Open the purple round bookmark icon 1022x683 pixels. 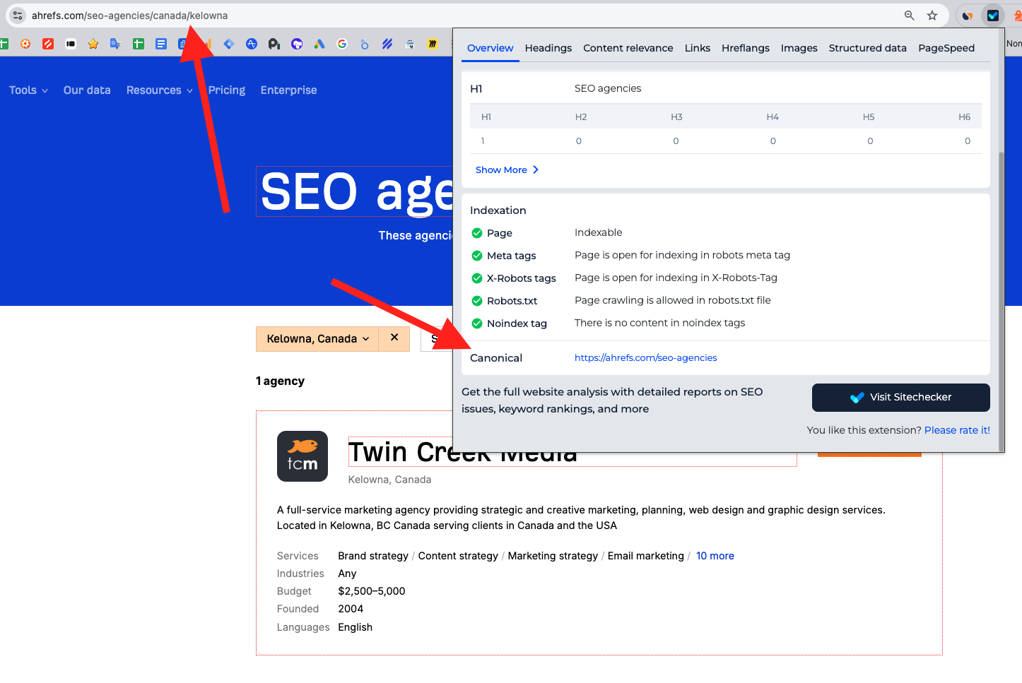click(x=297, y=44)
